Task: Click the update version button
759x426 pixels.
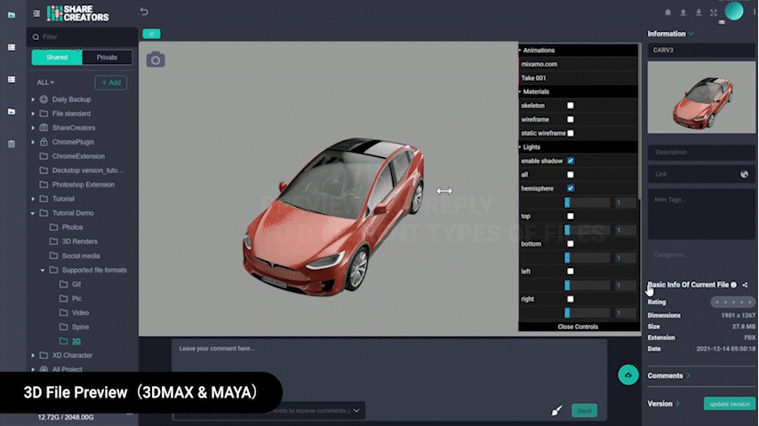Action: click(730, 404)
